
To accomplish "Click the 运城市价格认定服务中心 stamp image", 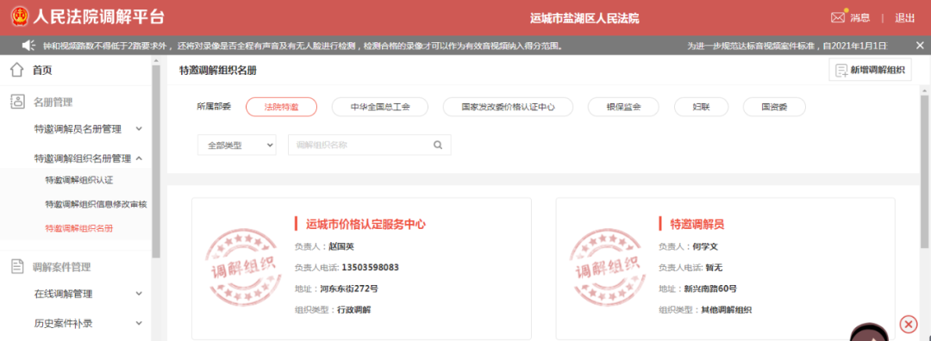I will pos(242,269).
